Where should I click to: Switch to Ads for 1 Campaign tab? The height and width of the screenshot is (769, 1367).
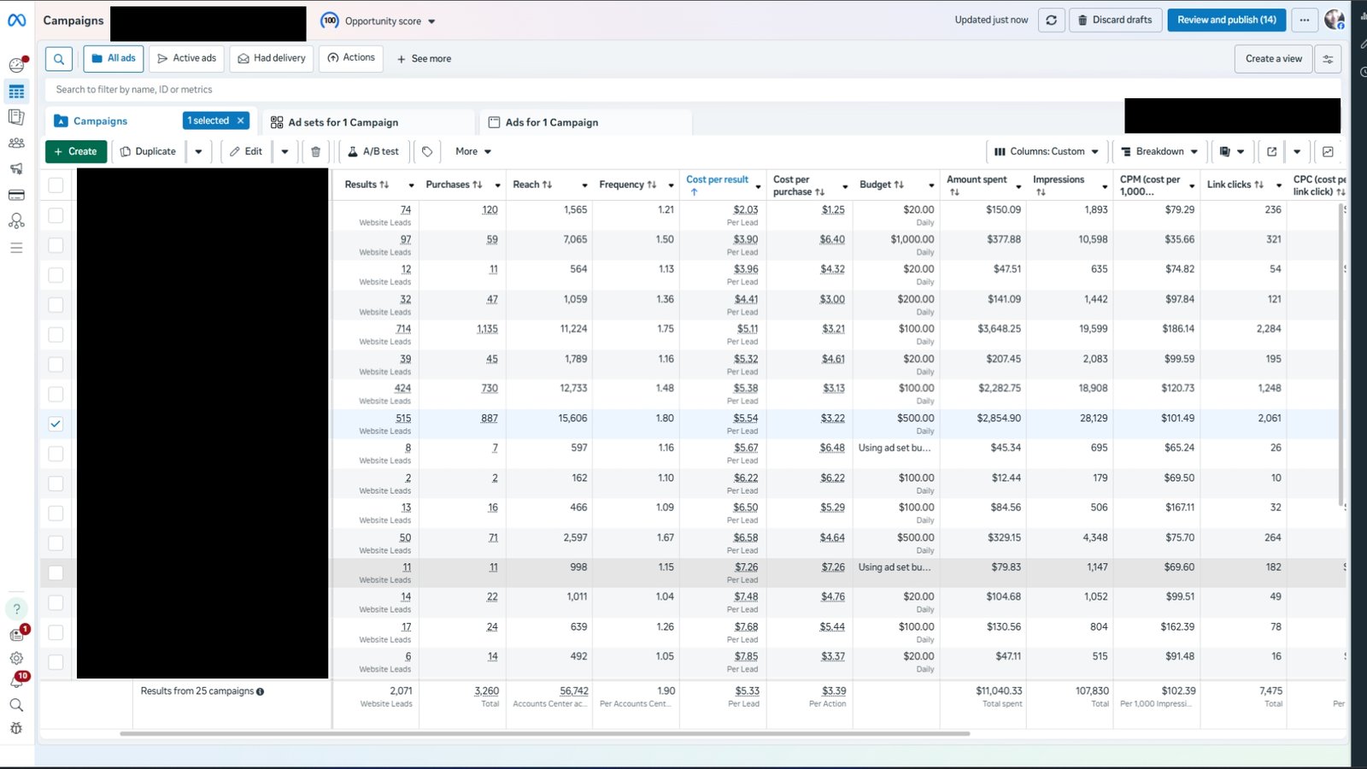pos(551,123)
